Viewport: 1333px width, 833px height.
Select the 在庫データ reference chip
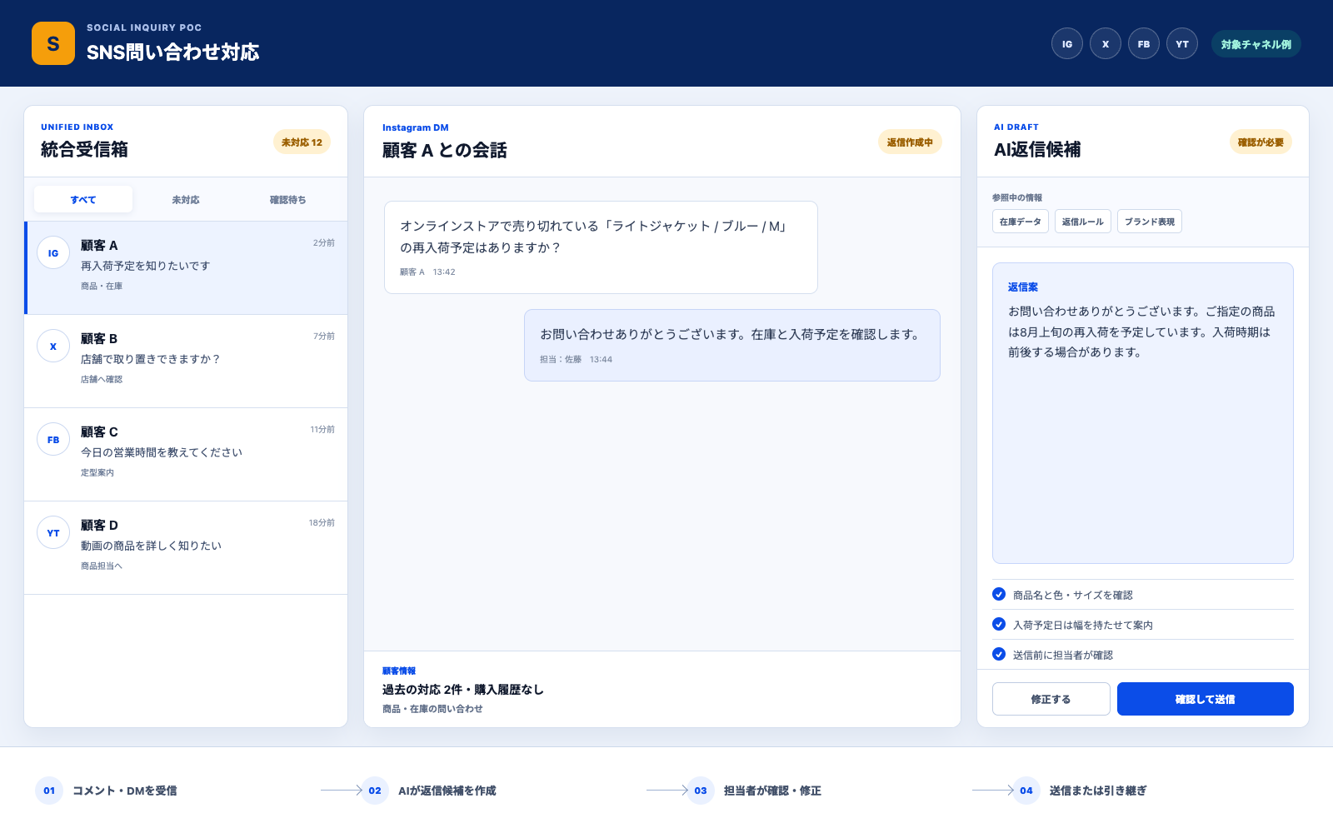[1021, 222]
